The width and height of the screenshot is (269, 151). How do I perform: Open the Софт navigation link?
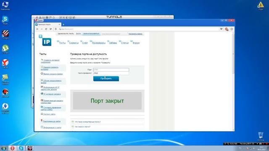[x=84, y=43]
